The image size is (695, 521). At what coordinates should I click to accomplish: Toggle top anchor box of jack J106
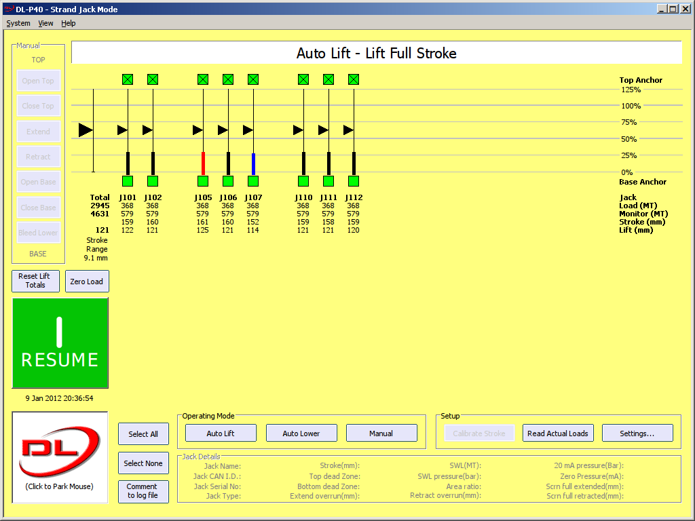228,79
